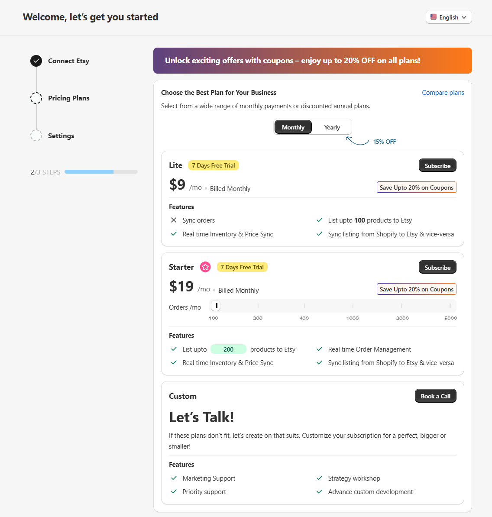Click the US flag icon in language selector

(434, 17)
